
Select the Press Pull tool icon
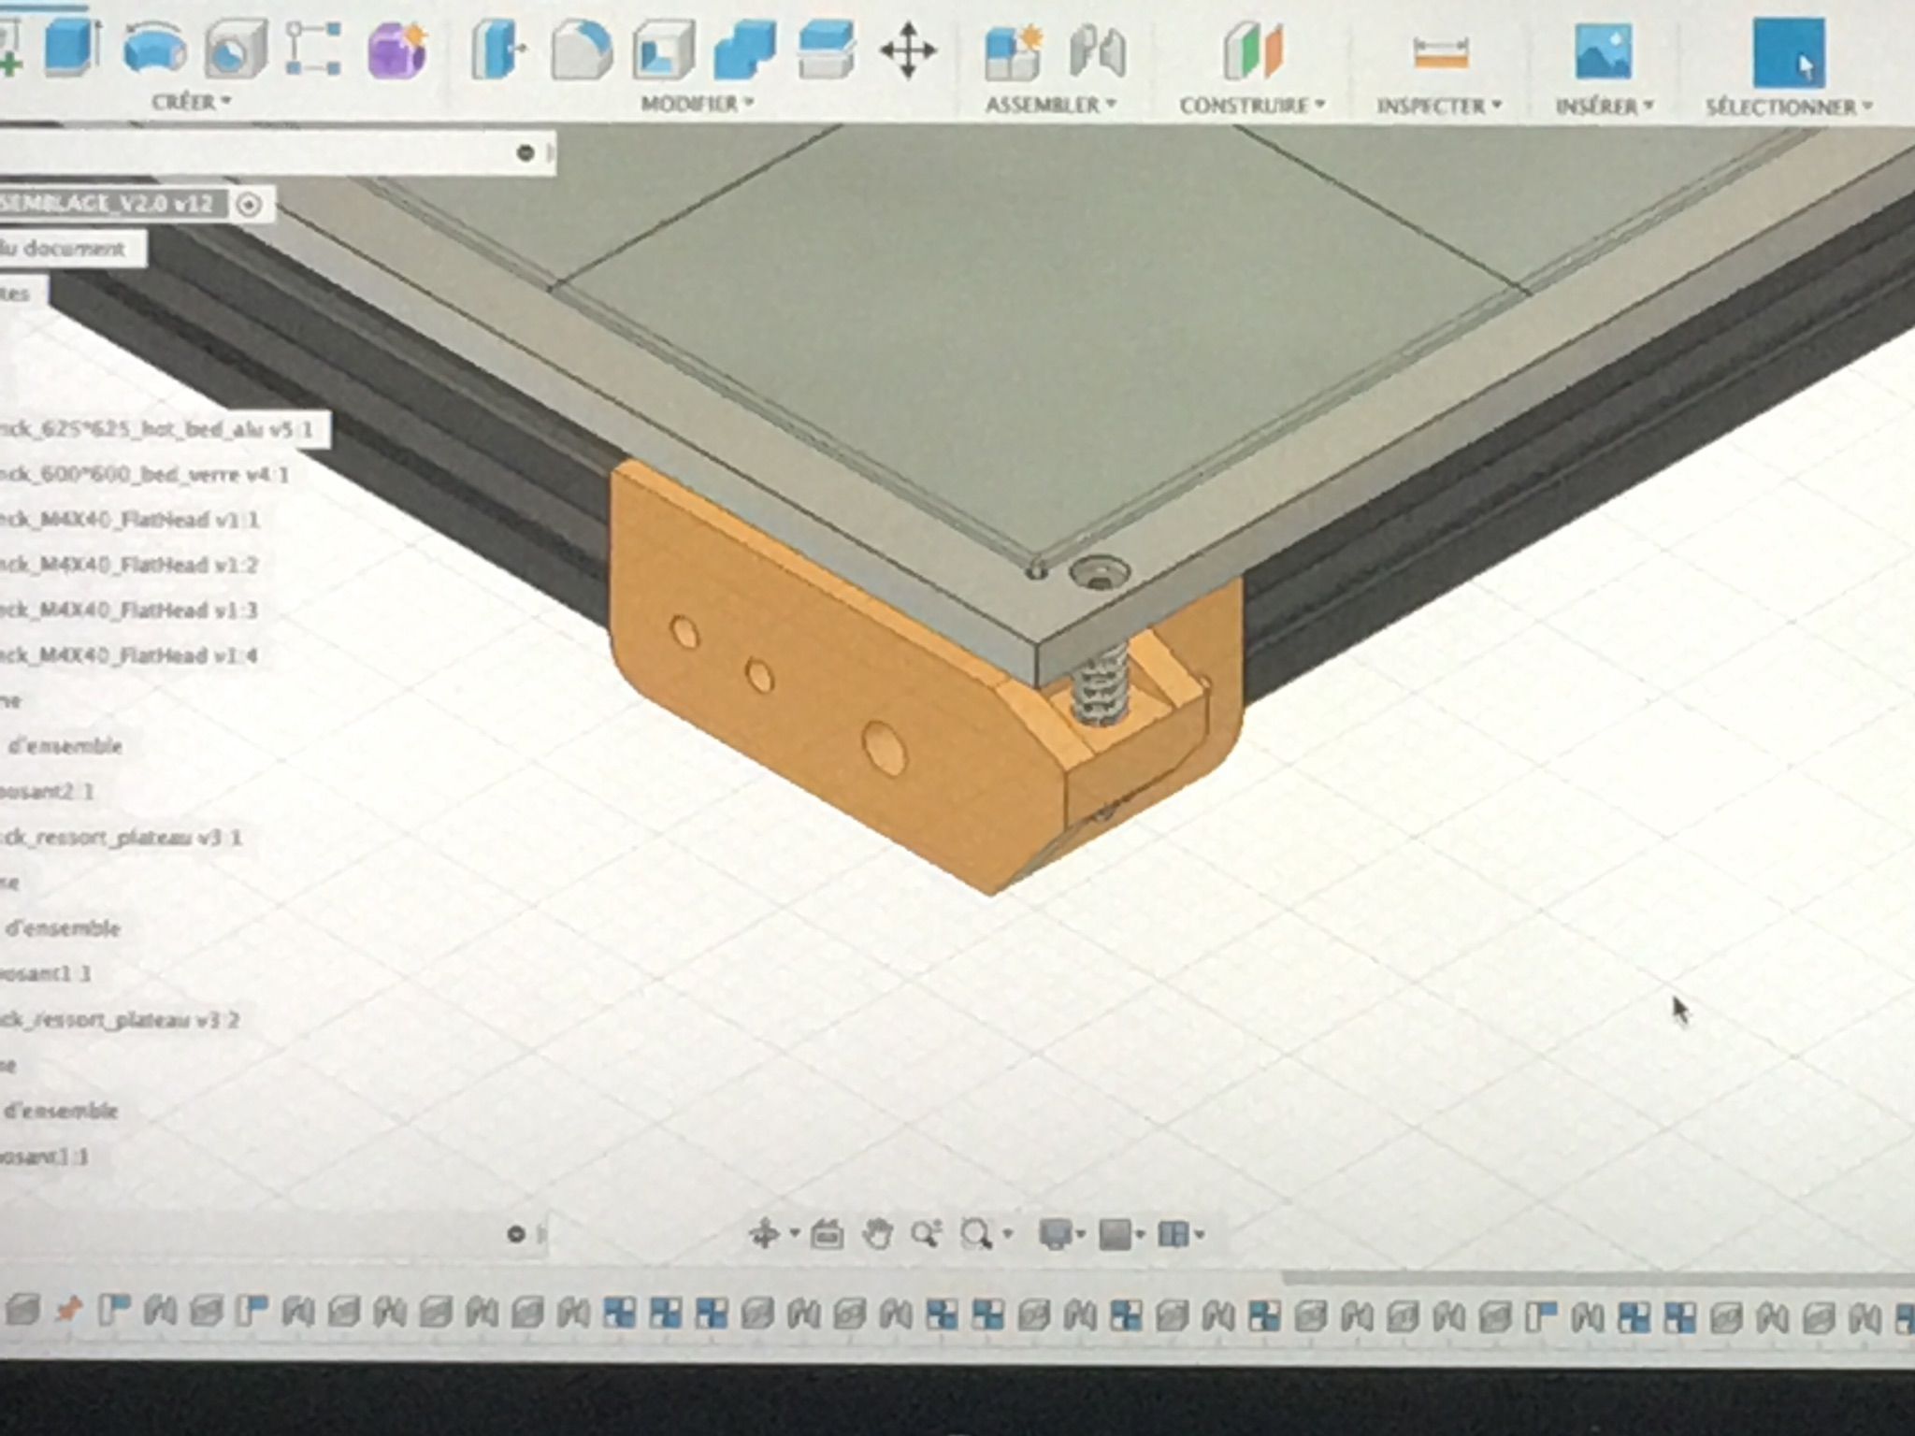498,49
